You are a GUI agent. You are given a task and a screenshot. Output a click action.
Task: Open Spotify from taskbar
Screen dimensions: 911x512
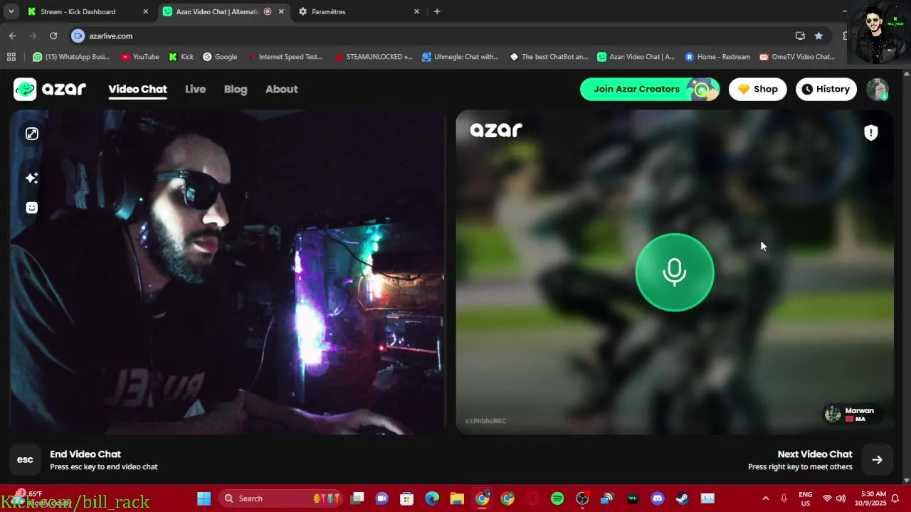[557, 498]
